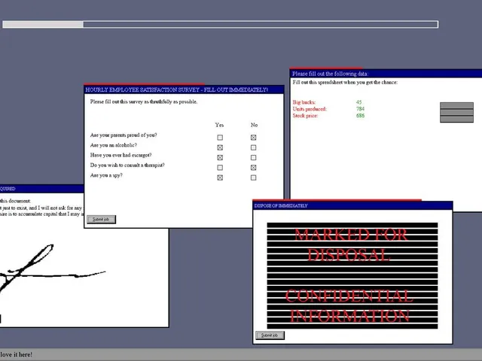The width and height of the screenshot is (482, 361).
Task: Click the 'love it here!' status bar text
Action: [x=16, y=354]
